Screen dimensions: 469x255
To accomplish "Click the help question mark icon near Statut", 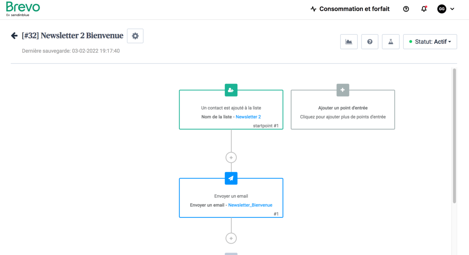I will click(x=369, y=41).
